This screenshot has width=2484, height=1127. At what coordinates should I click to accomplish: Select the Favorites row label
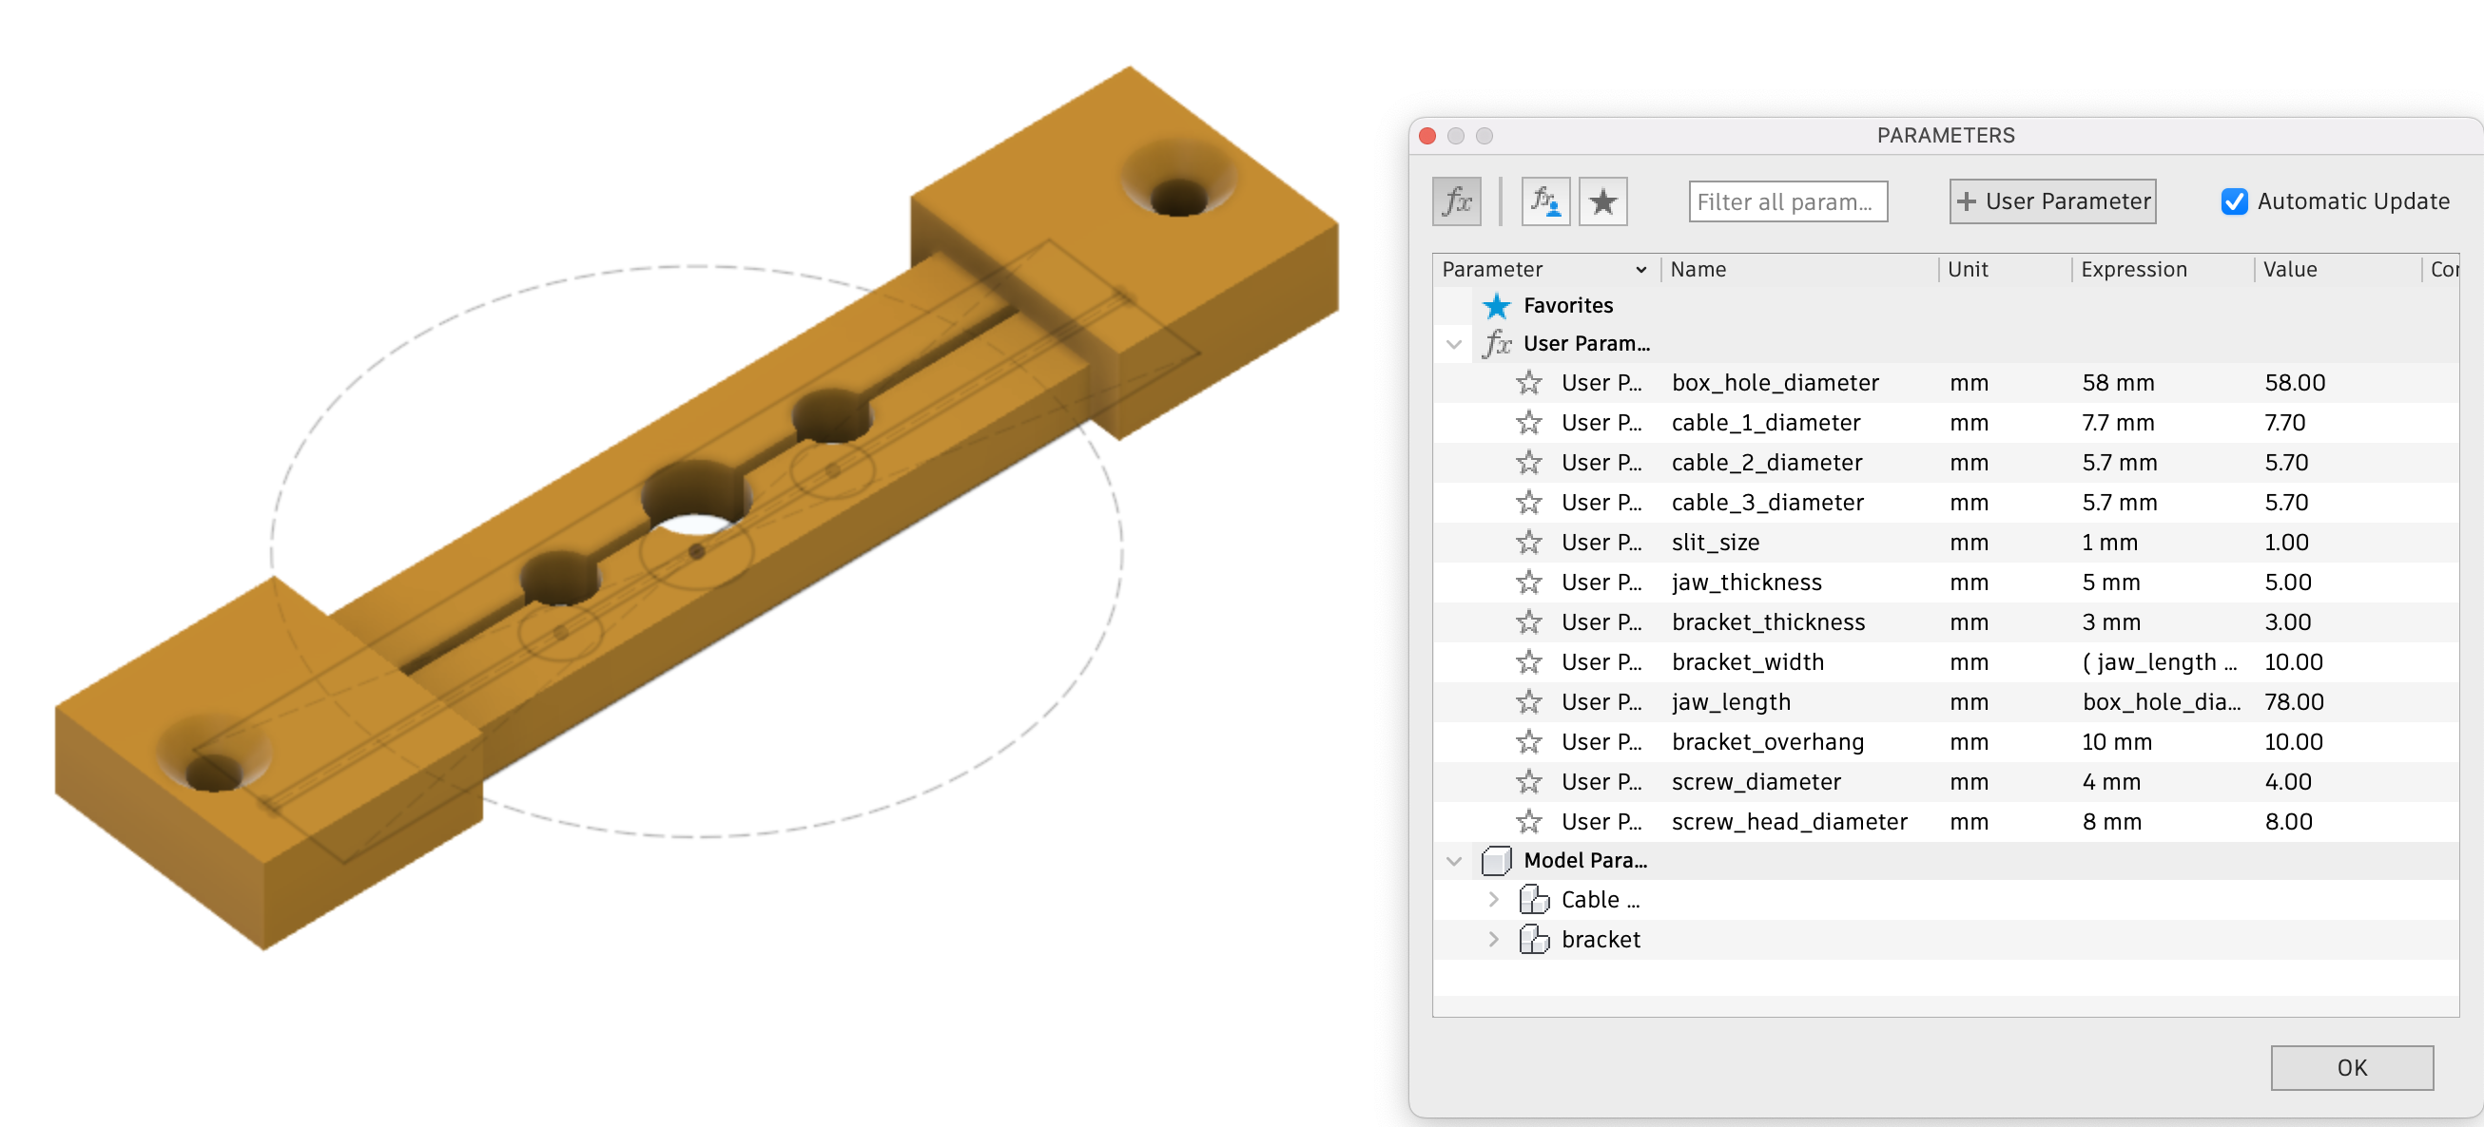pos(1568,306)
